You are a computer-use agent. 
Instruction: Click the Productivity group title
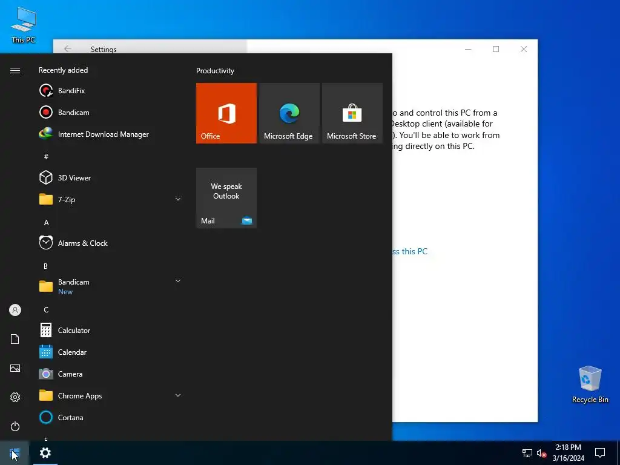215,71
